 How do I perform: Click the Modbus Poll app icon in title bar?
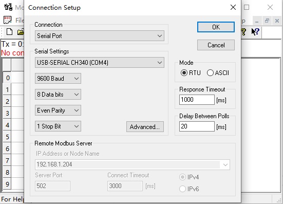[x=8, y=7]
